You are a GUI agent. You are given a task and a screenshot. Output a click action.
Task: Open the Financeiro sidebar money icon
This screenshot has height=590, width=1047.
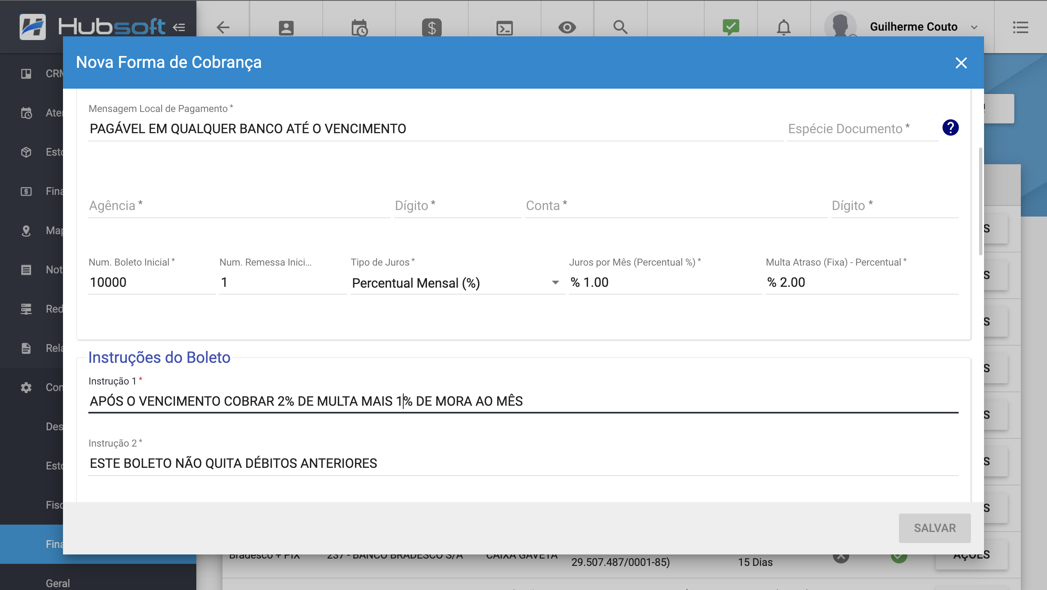[x=26, y=191]
